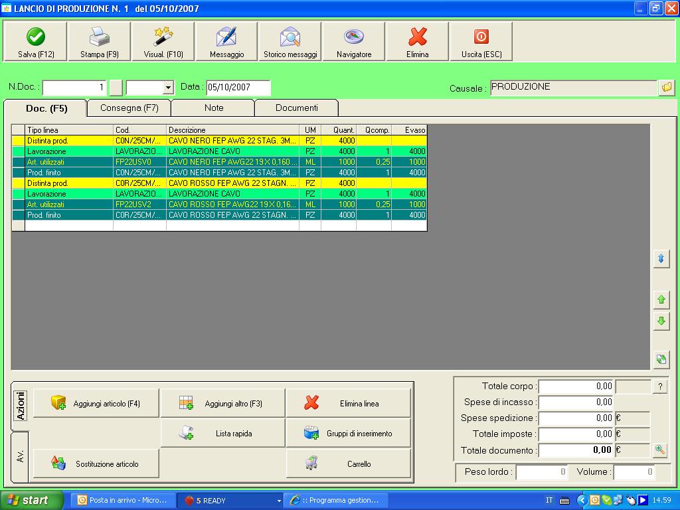Image resolution: width=680 pixels, height=510 pixels.
Task: Open the Windows start menu
Action: (31, 500)
